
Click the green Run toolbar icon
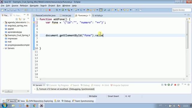click(x=63, y=10)
